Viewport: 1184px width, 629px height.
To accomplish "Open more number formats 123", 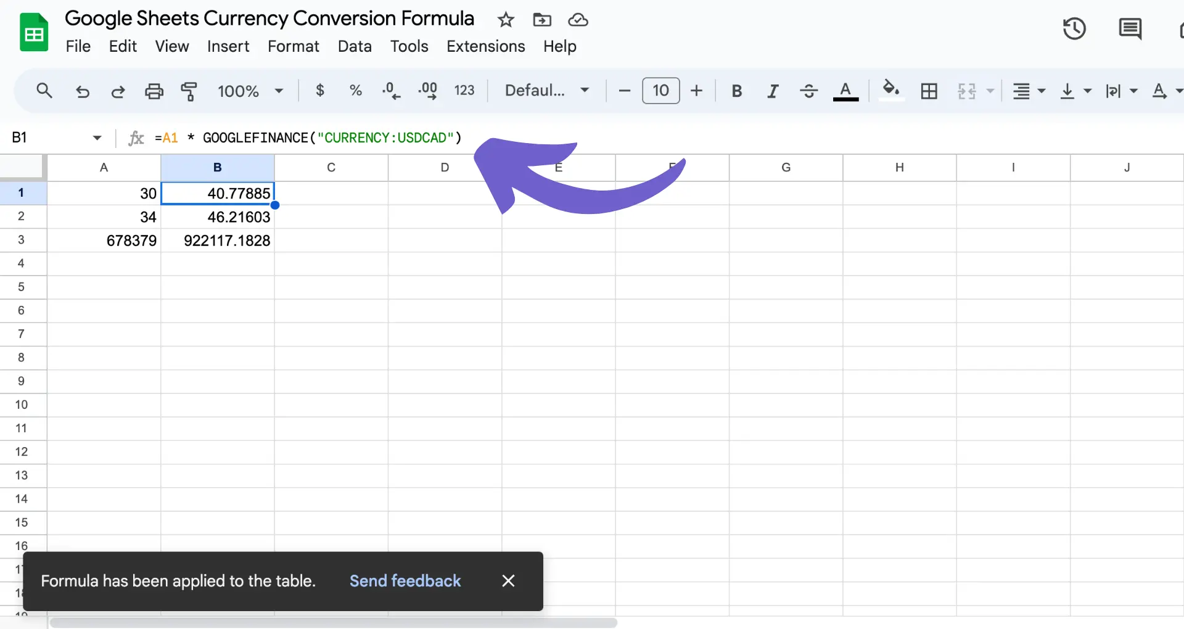I will 464,91.
